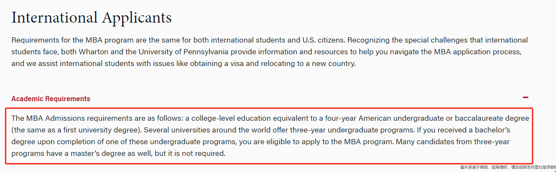Click 'U.S. citizens' in the first paragraph

click(x=323, y=40)
